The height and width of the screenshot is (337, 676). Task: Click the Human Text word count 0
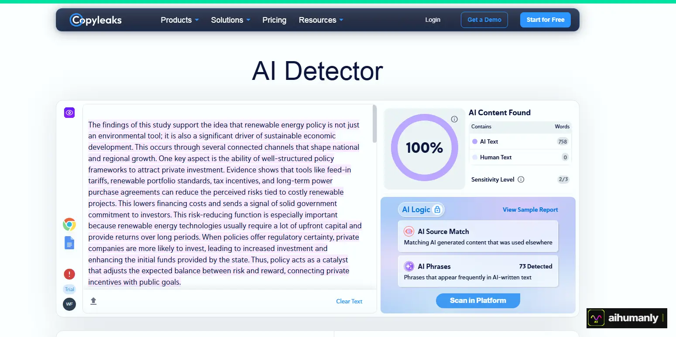click(x=565, y=157)
